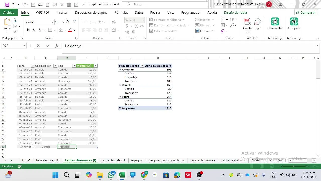The width and height of the screenshot is (321, 181).
Task: Toggle bold formatting N button
Action: 28,30
